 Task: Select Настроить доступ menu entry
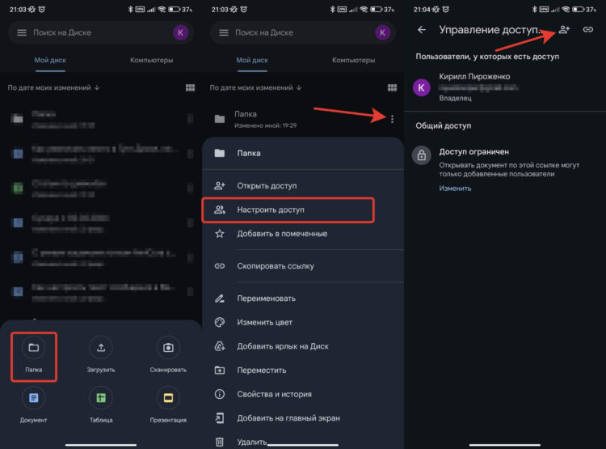[288, 210]
